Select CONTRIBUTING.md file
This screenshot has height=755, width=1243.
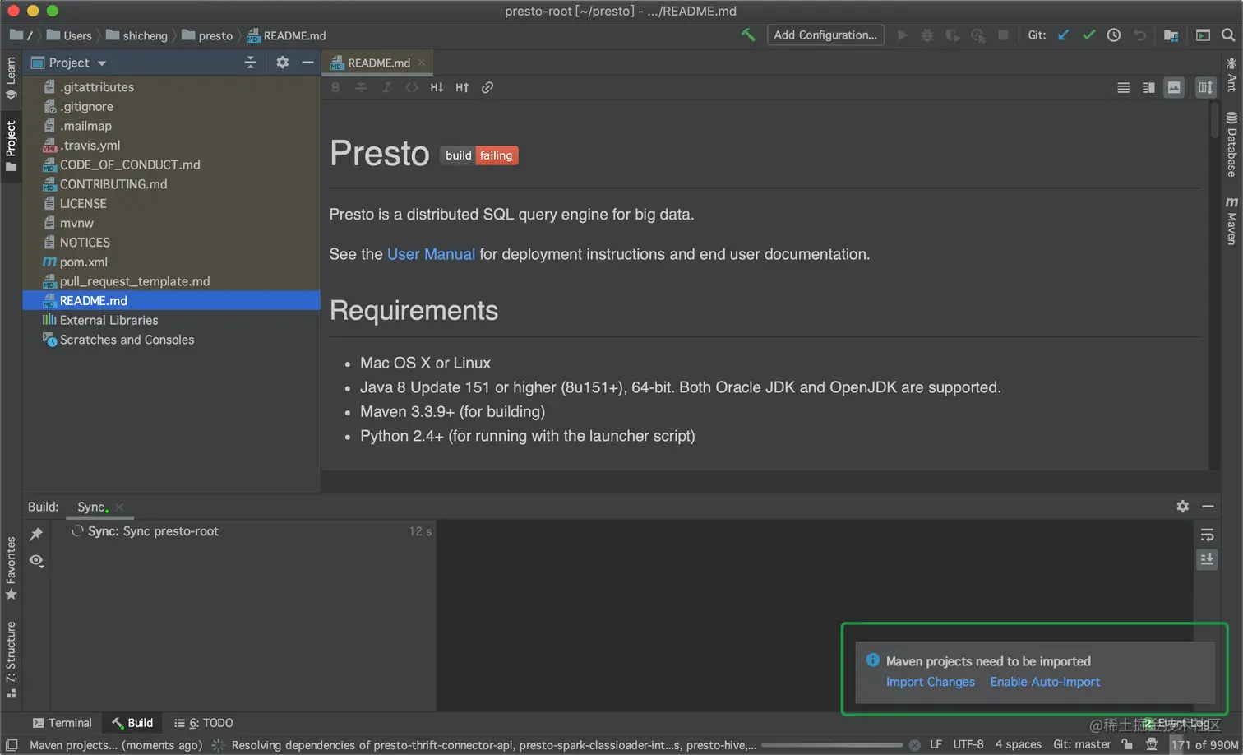click(x=113, y=184)
